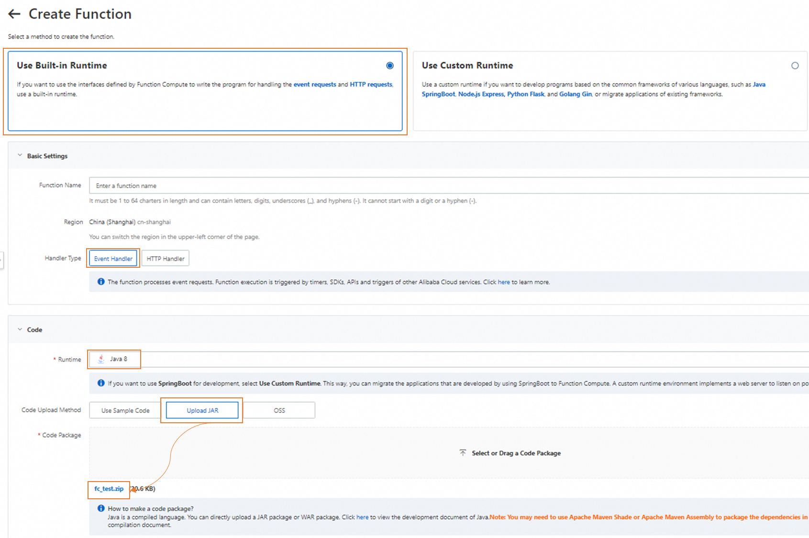
Task: Click the Select or Drag a Code Package area
Action: [x=516, y=453]
